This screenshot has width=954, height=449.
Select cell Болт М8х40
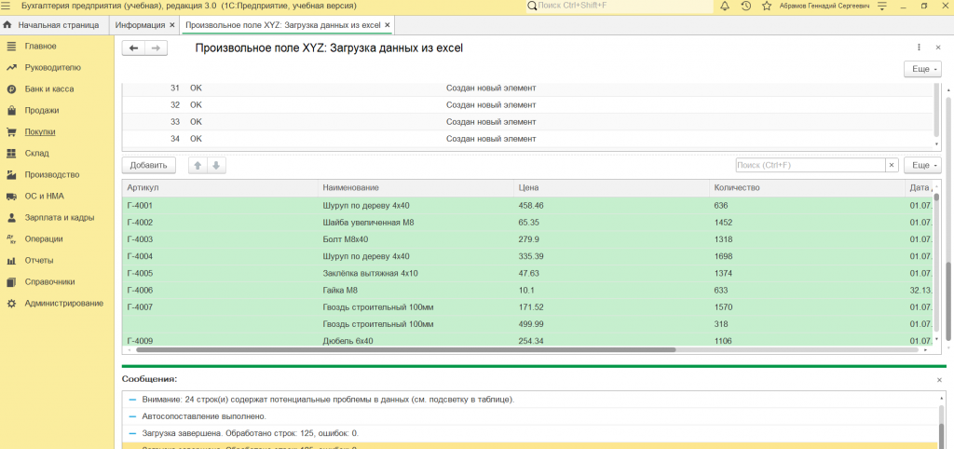[x=416, y=239]
